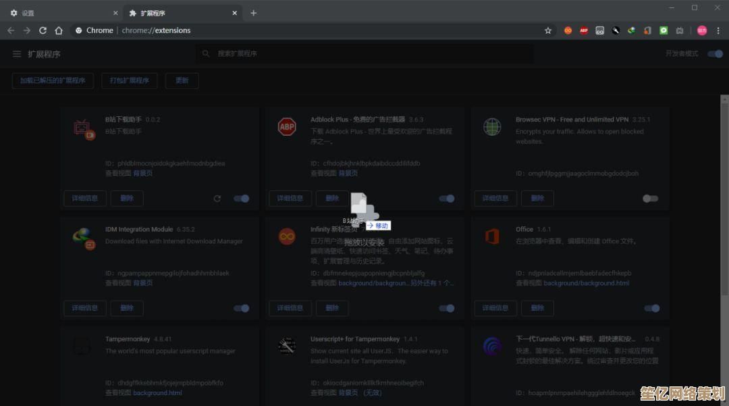This screenshot has width=729, height=406.
Task: Remove the Office extension
Action: [537, 308]
